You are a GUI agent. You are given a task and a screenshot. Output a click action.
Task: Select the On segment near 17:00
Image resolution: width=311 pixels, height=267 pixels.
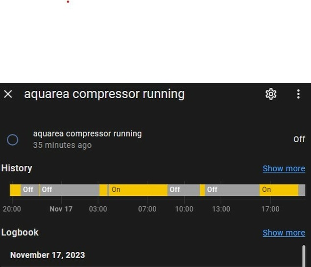click(x=279, y=190)
